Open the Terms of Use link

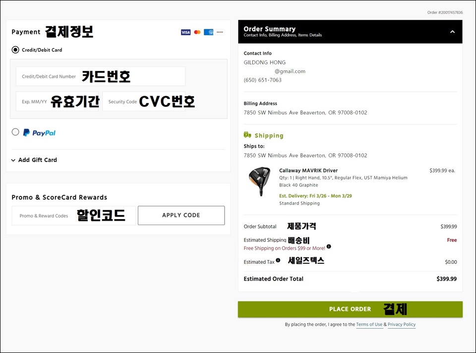click(x=369, y=324)
